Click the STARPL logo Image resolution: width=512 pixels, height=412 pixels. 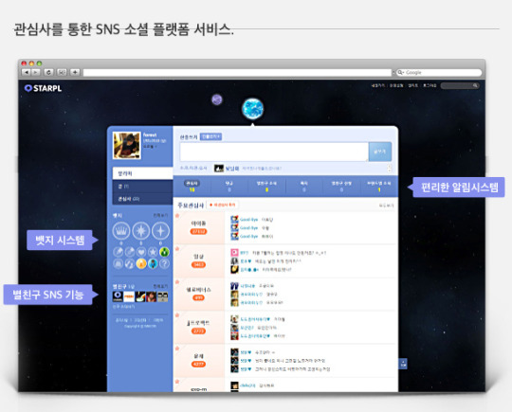click(43, 88)
